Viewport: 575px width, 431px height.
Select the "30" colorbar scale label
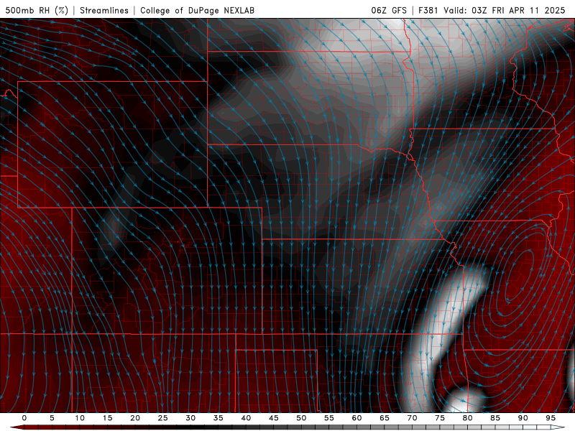click(x=190, y=418)
